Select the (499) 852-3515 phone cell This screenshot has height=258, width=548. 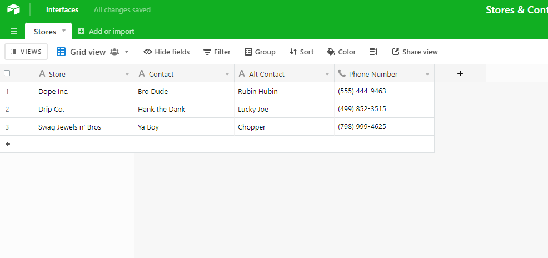point(384,109)
